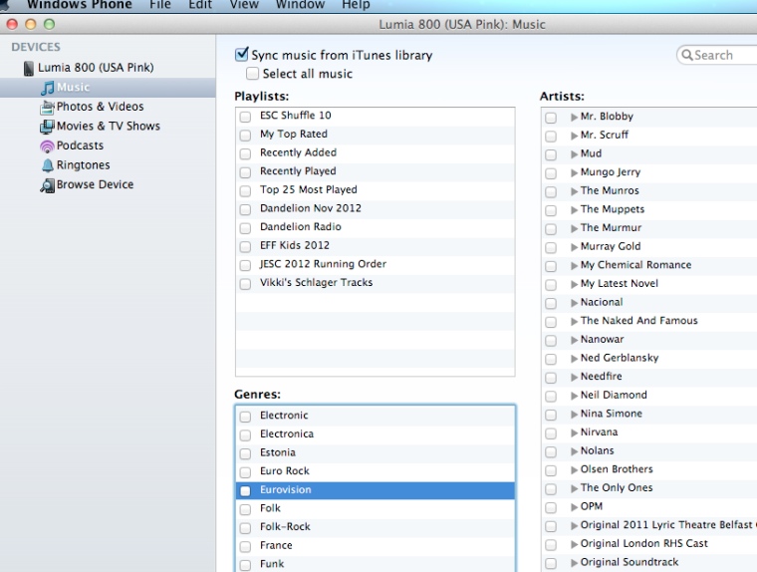
Task: Select the Funk genre row
Action: pyautogui.click(x=376, y=564)
